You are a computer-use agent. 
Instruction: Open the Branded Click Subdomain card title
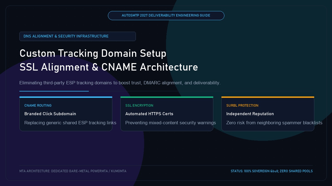[x=50, y=114]
